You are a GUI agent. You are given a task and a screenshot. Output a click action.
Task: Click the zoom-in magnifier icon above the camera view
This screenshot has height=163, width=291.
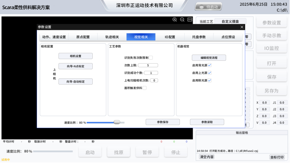pos(175,20)
